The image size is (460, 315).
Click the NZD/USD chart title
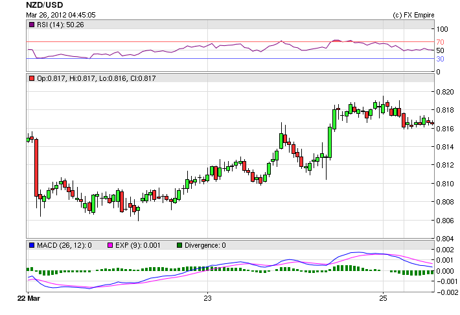coord(44,5)
